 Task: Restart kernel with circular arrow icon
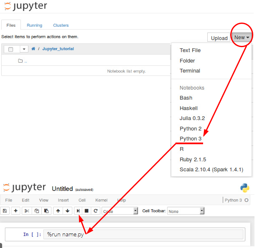tap(96, 211)
